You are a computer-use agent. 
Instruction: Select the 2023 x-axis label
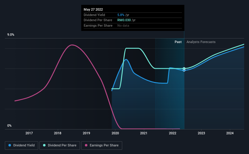pyautogui.click(x=201, y=133)
